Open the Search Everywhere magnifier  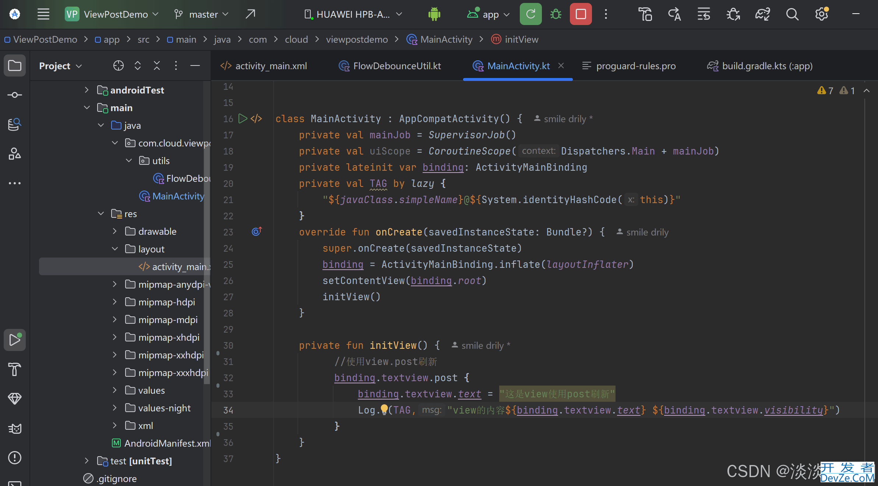coord(792,14)
